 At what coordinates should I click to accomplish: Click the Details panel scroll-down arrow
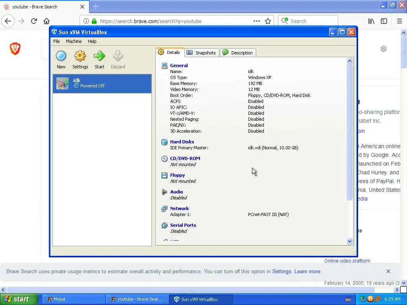pyautogui.click(x=349, y=241)
